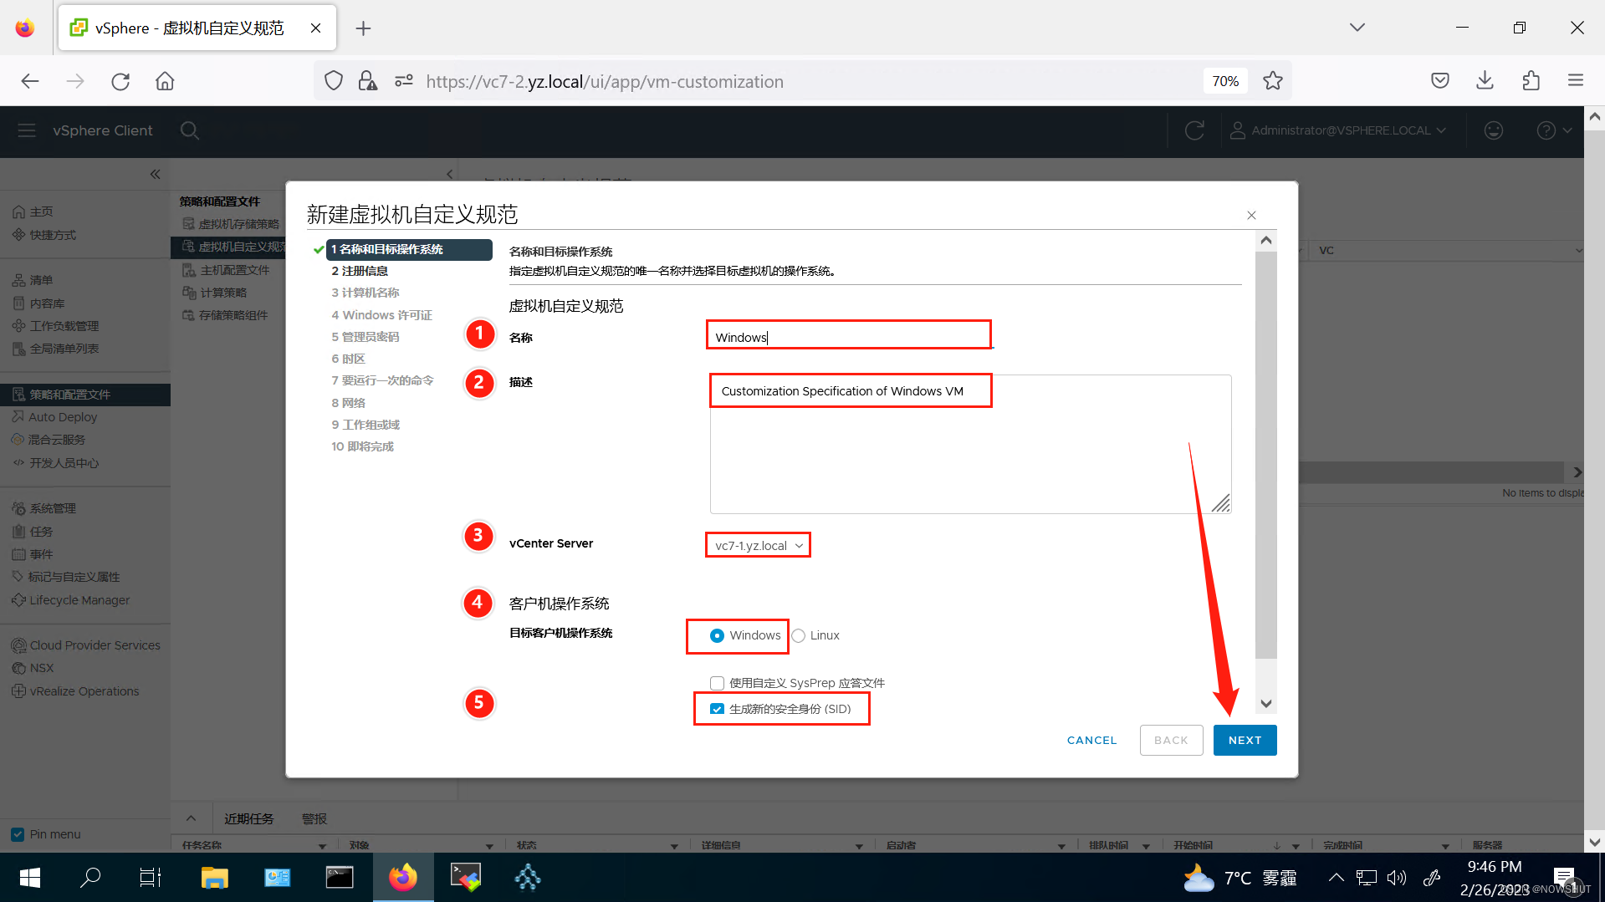Image resolution: width=1605 pixels, height=902 pixels.
Task: Click the NEXT button
Action: 1245,741
